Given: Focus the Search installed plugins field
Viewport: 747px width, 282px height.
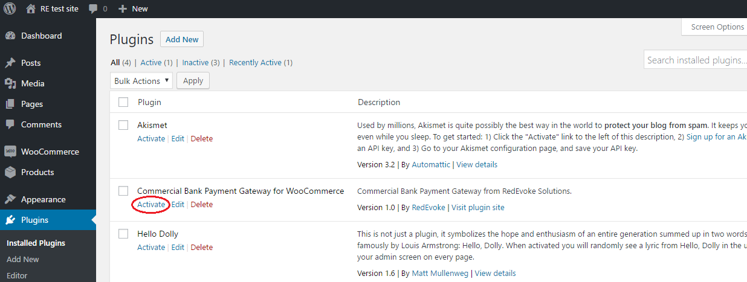Looking at the screenshot, I should (696, 60).
